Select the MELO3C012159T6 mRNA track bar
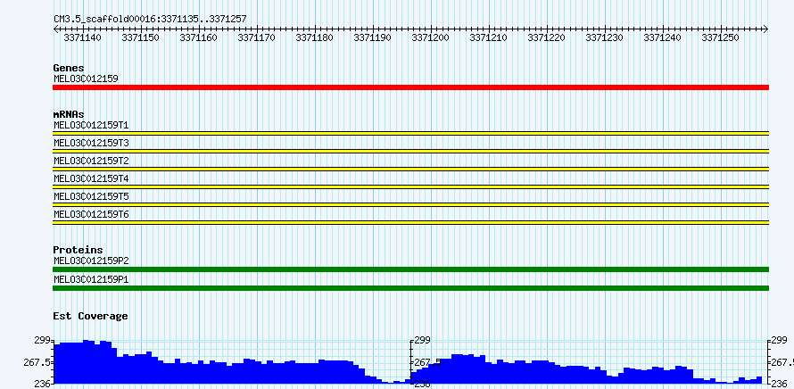 [x=410, y=222]
